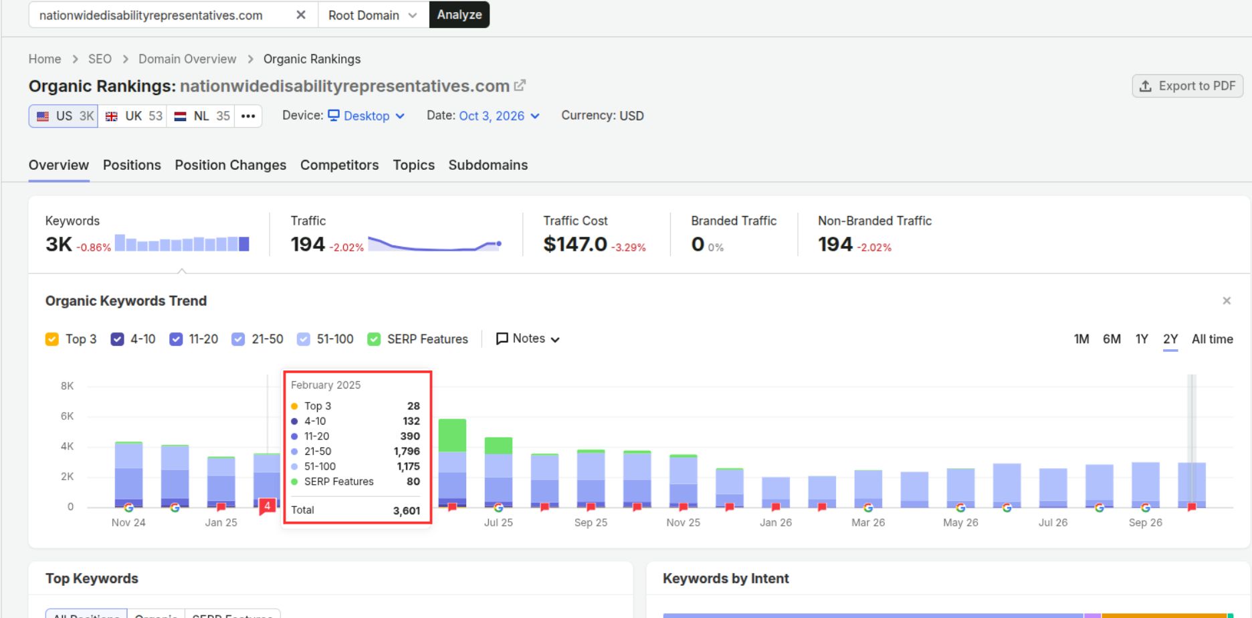This screenshot has width=1252, height=618.
Task: Select the All time range
Action: [x=1212, y=339]
